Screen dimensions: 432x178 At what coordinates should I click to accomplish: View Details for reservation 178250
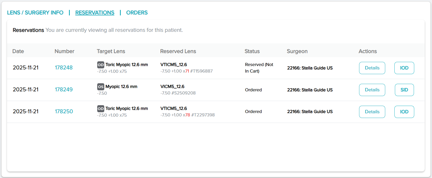(372, 112)
